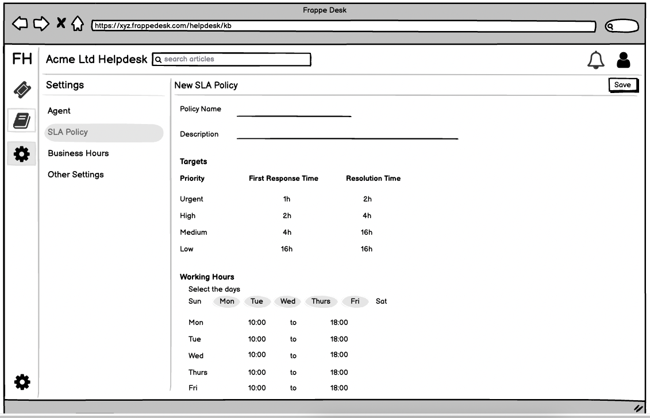Switch to the Business Hours settings section

tap(78, 153)
